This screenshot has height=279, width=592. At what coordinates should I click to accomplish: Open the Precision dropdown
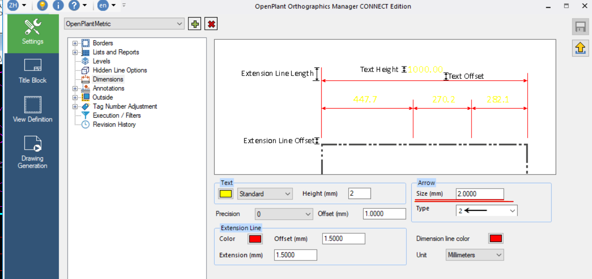[284, 214]
